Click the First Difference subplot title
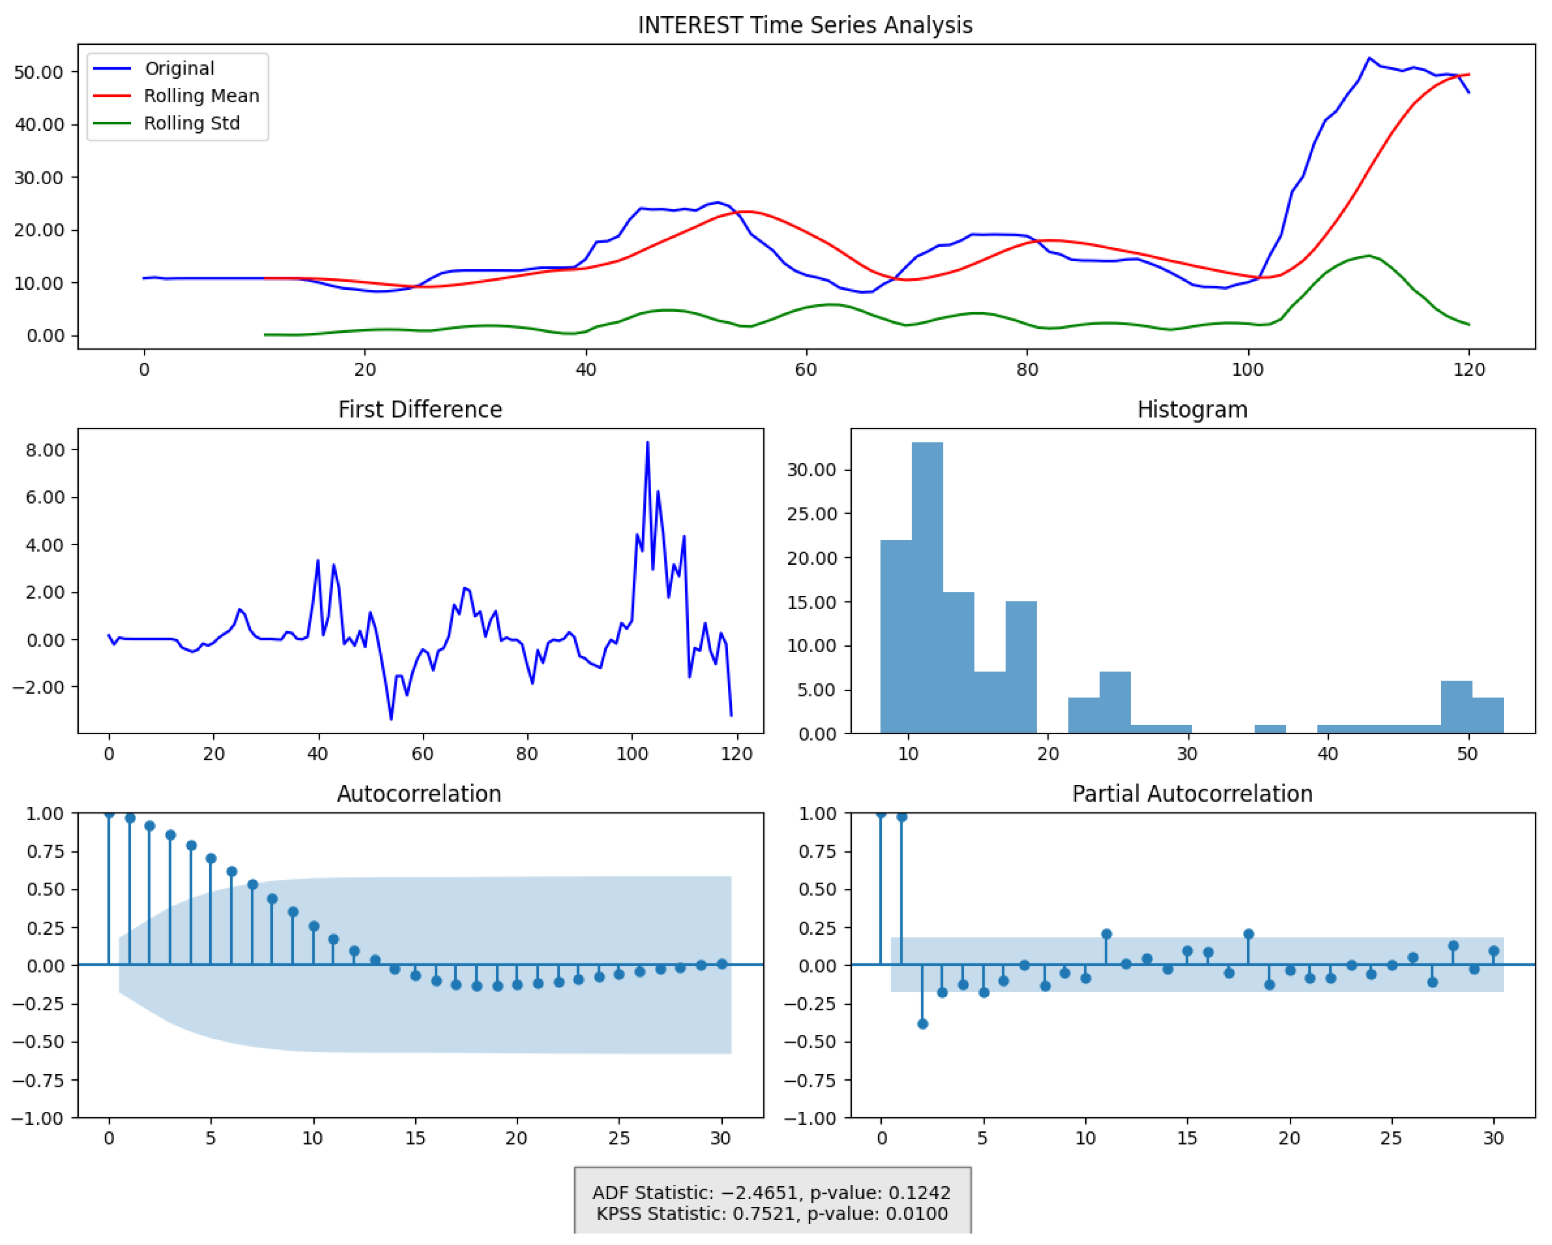Viewport: 1552px width, 1245px height. pos(420,409)
